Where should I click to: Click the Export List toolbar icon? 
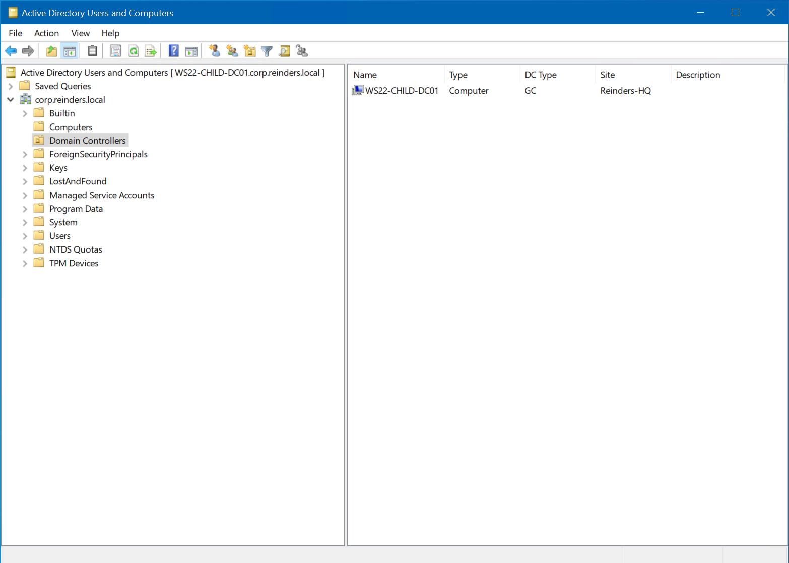tap(151, 51)
